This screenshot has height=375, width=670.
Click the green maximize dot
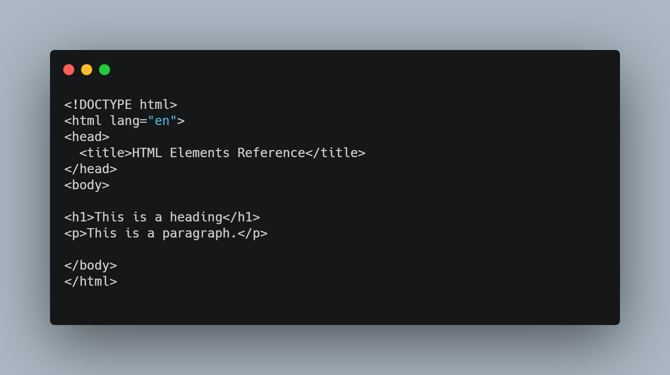105,70
